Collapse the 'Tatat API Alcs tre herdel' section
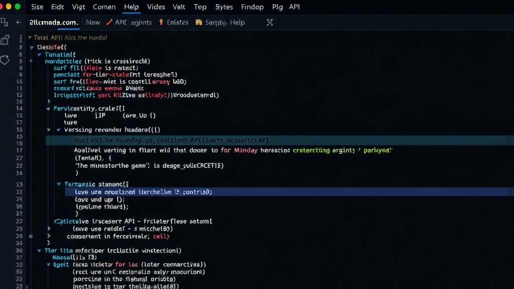 [30, 38]
